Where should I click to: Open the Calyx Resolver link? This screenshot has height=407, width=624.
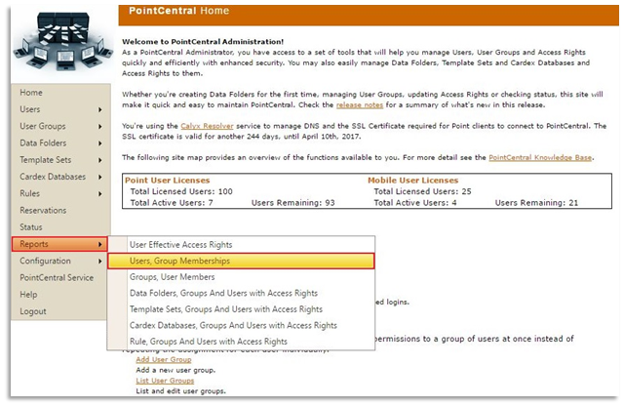[207, 126]
